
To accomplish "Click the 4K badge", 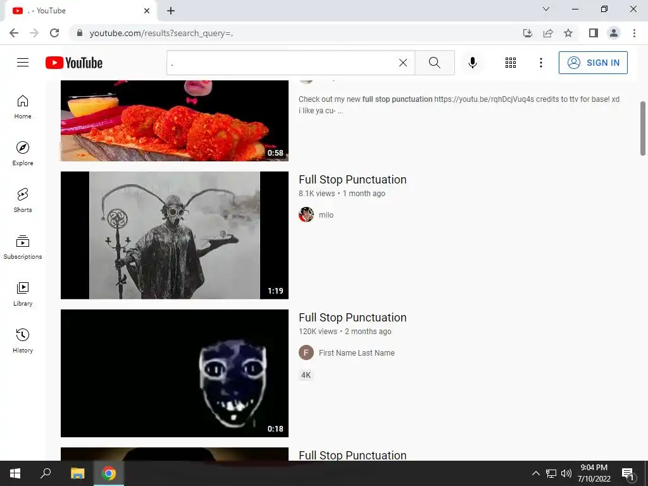I will tap(306, 375).
